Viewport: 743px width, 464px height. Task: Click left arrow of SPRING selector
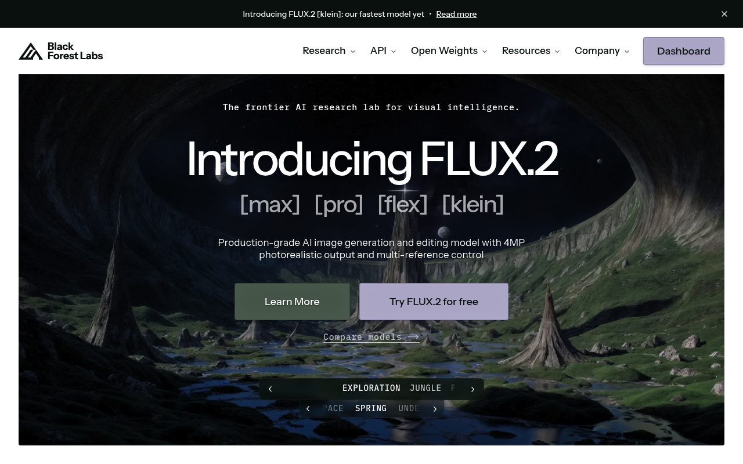[x=308, y=409]
